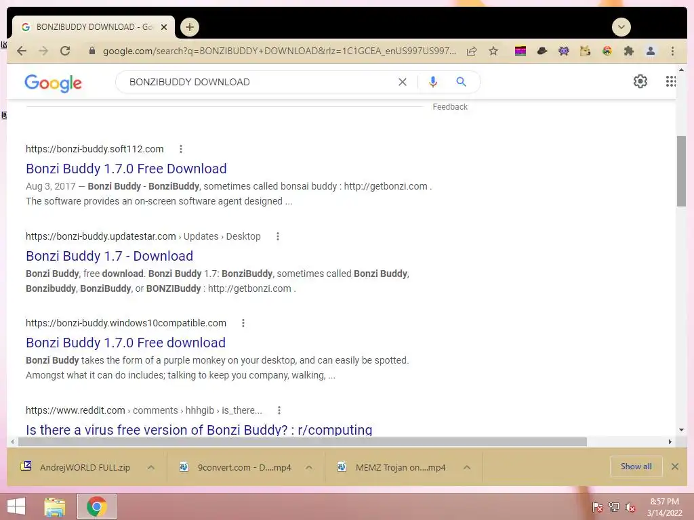
Task: Submit search with magnifier icon
Action: tap(461, 82)
